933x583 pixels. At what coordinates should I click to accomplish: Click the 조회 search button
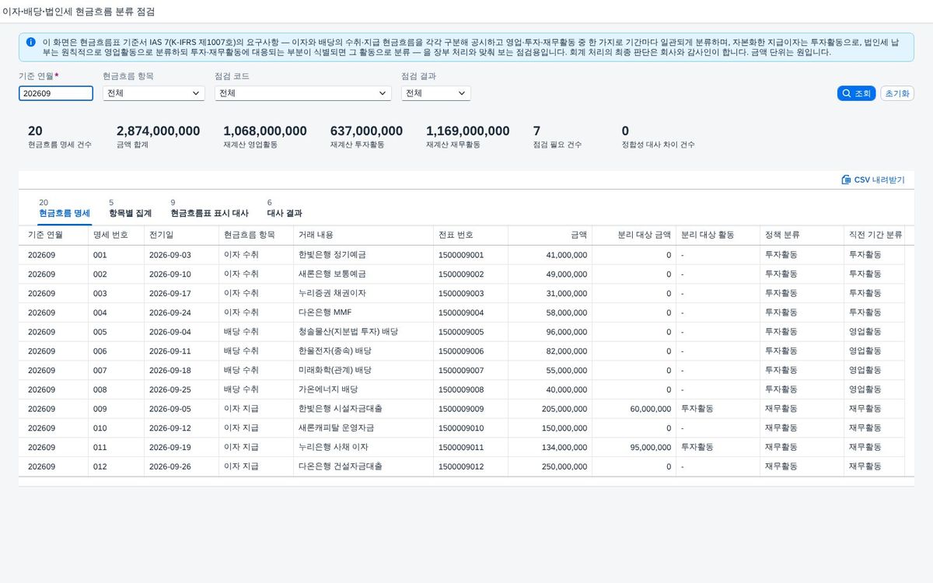coord(856,93)
